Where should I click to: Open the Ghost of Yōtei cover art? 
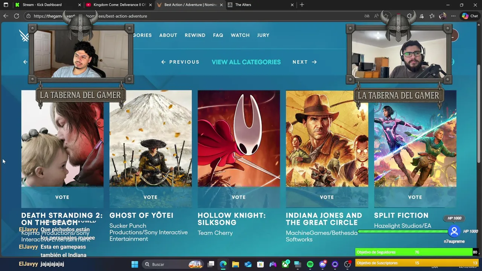click(151, 139)
